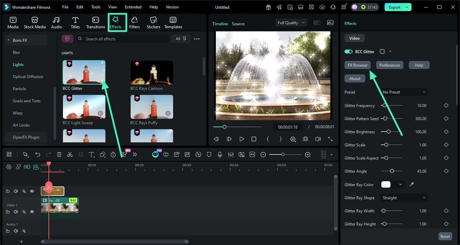
Task: Open the Preset dropdown showing No Preset
Action: (404, 92)
